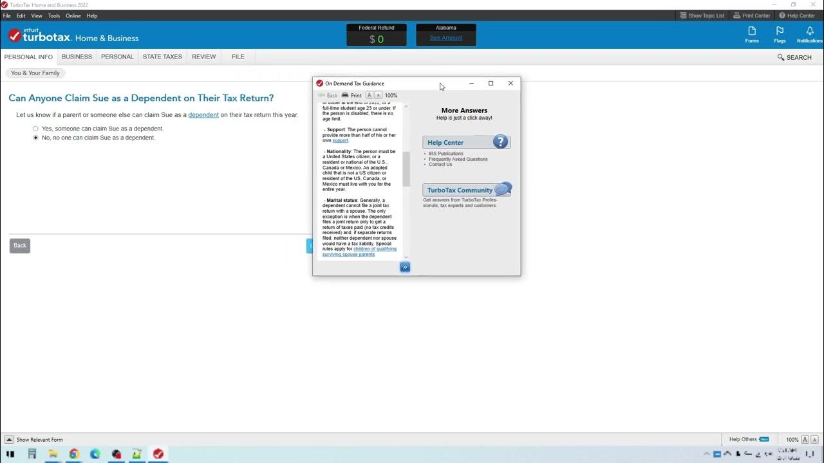Open the Online menu
The image size is (824, 463).
[73, 15]
